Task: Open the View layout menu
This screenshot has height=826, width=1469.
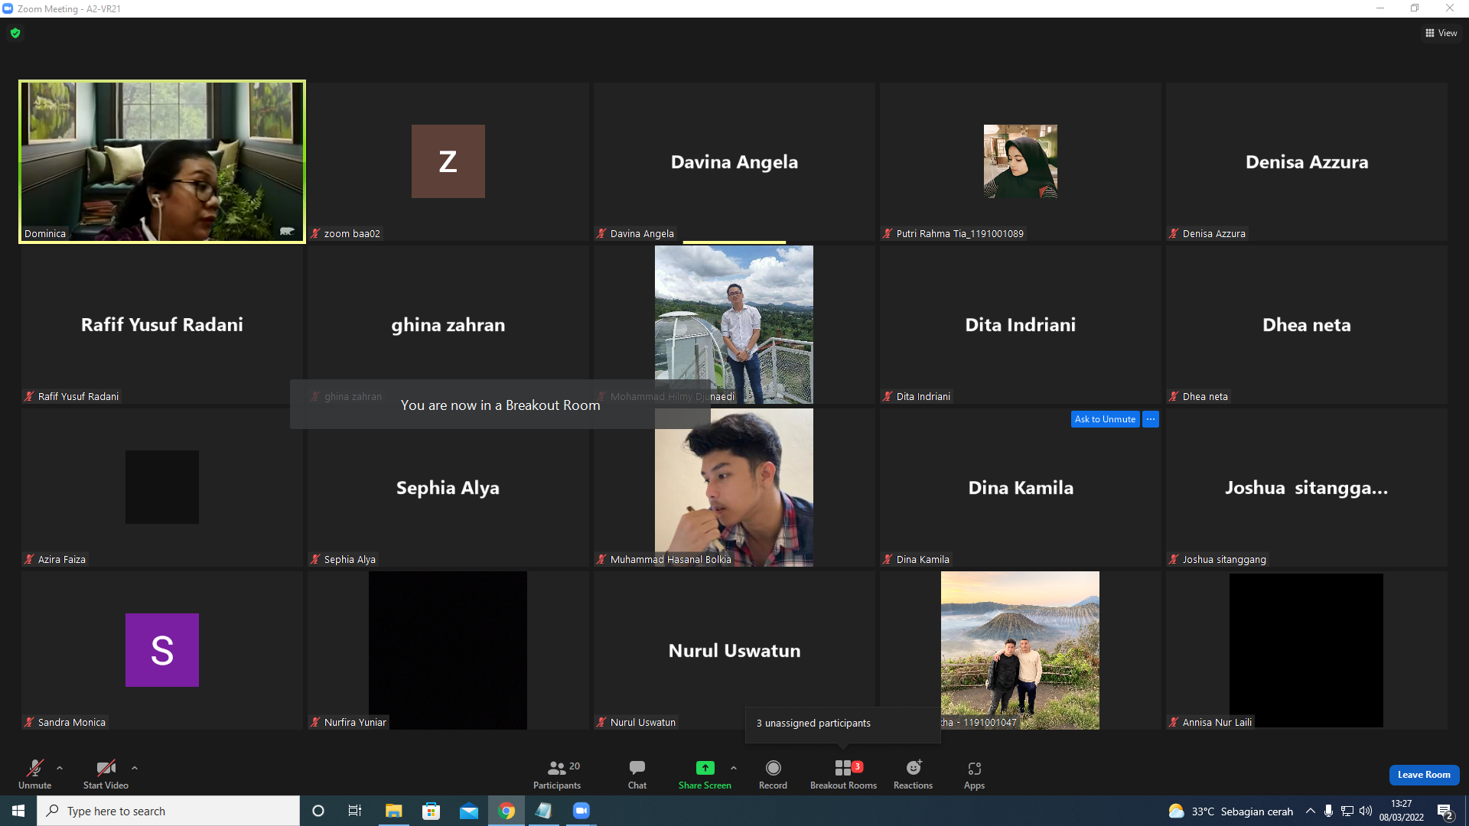Action: [1441, 33]
